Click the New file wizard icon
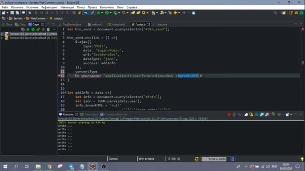The image size is (305, 171). coord(4,13)
